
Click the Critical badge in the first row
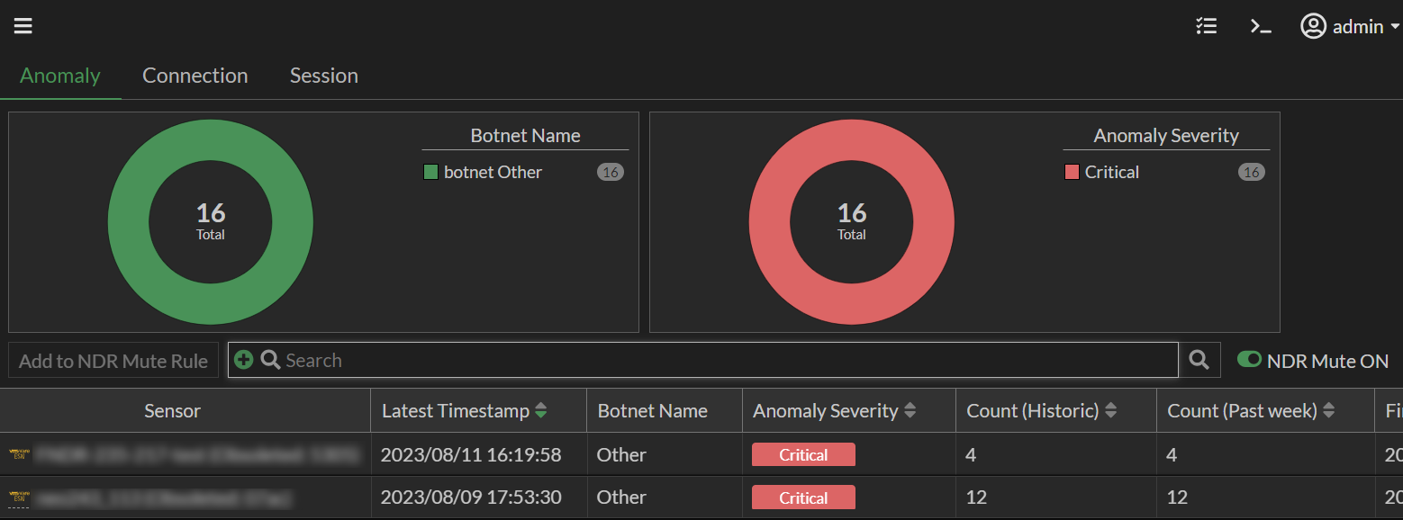[x=803, y=454]
